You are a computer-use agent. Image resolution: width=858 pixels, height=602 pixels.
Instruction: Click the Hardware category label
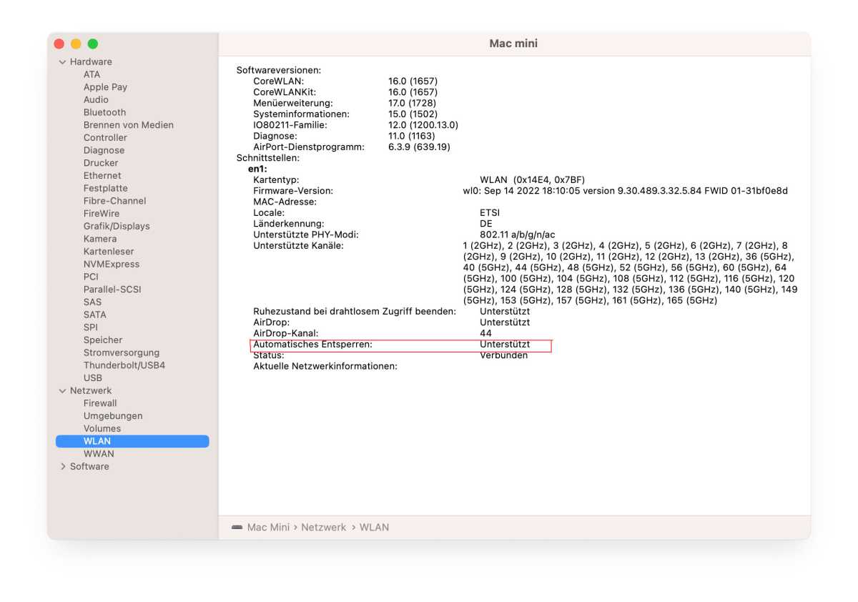coord(91,62)
